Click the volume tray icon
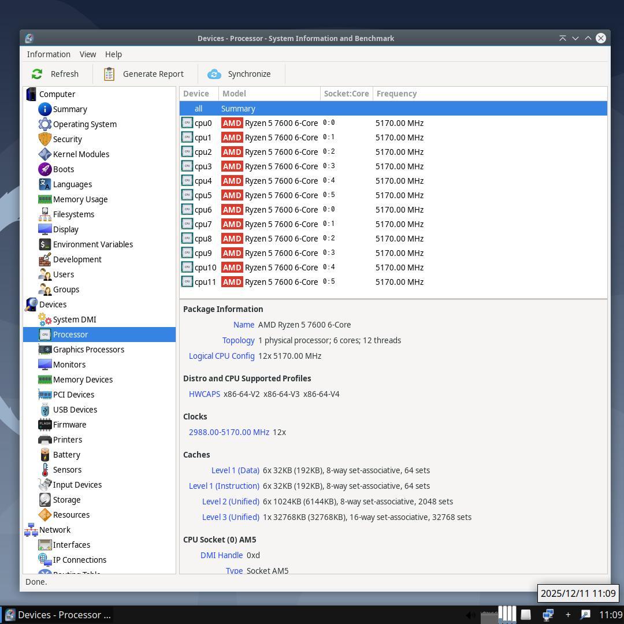This screenshot has height=624, width=624. (x=470, y=615)
